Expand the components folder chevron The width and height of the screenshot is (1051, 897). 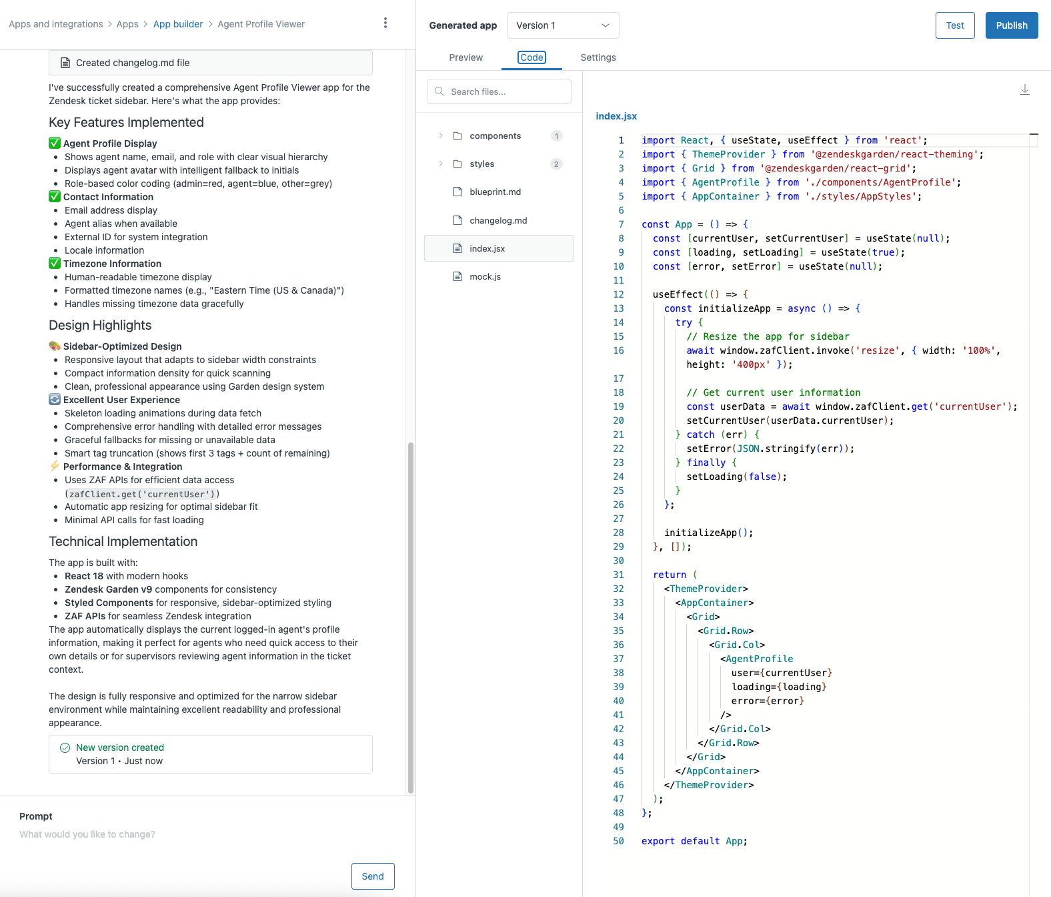[440, 136]
